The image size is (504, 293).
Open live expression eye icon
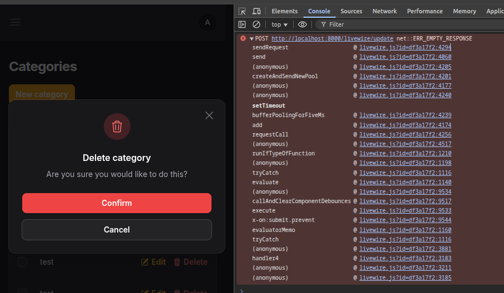(x=302, y=24)
